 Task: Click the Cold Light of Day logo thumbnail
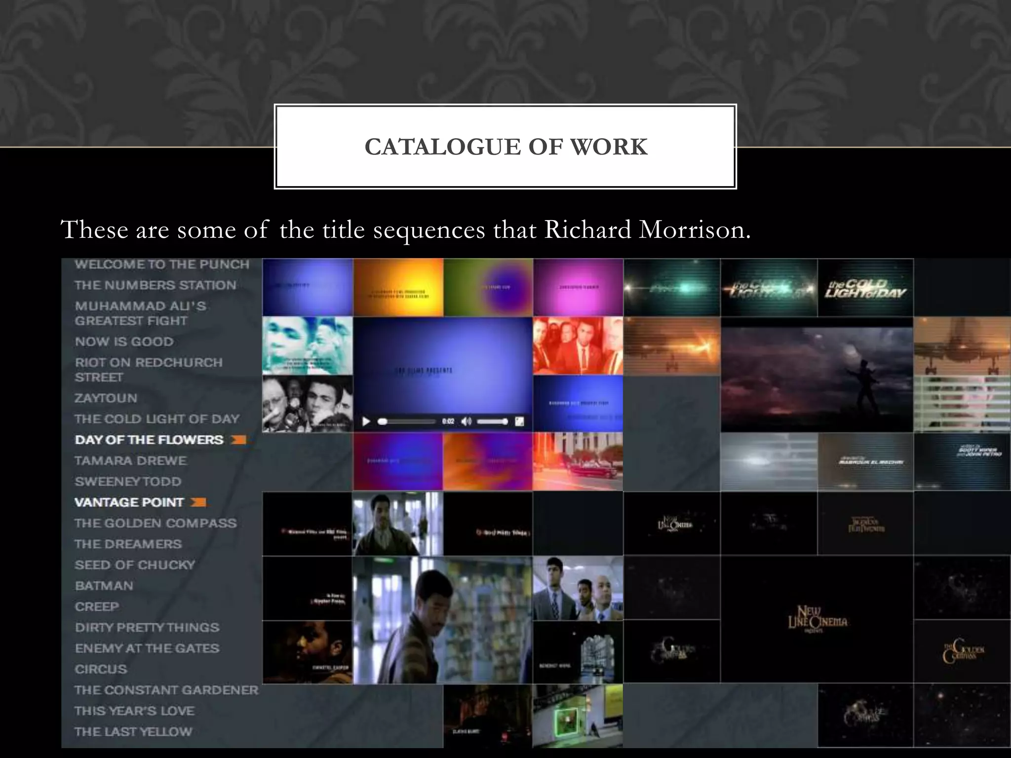click(865, 288)
